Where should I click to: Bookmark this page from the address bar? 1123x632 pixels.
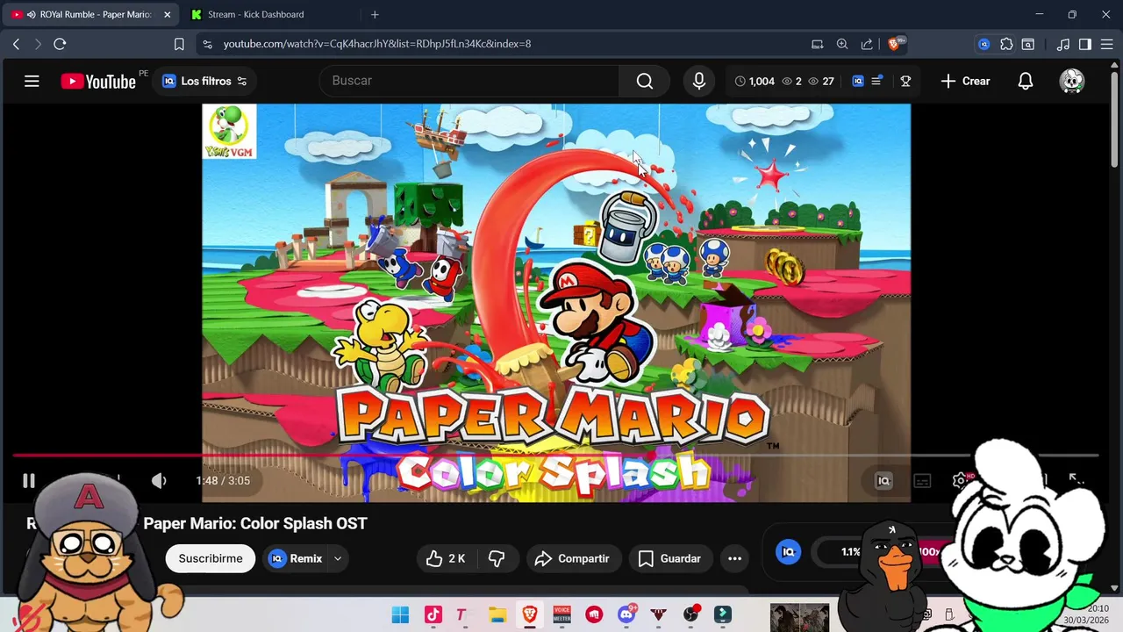coord(179,44)
